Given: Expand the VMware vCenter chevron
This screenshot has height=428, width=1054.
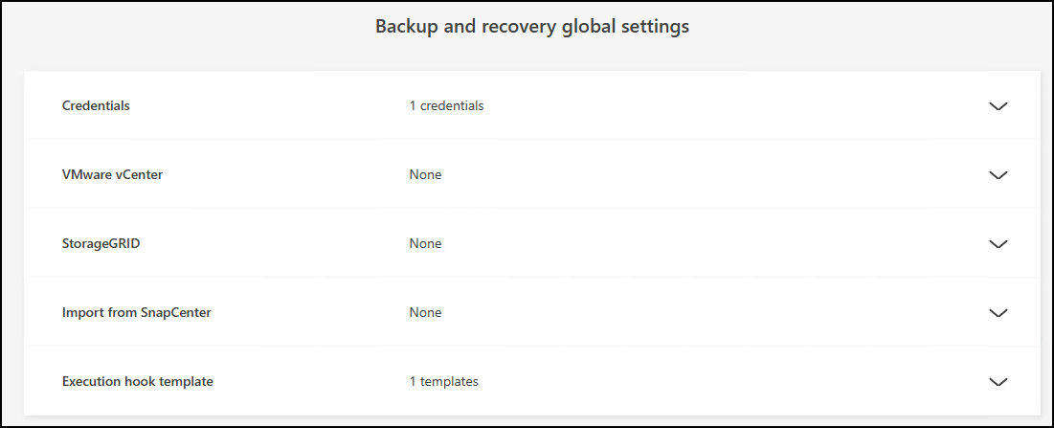Looking at the screenshot, I should [x=998, y=175].
